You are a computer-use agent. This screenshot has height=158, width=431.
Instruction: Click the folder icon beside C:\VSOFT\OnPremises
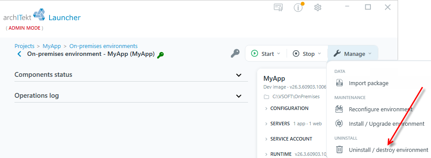(x=266, y=97)
